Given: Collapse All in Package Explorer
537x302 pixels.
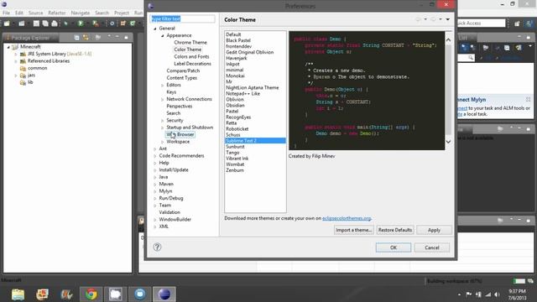Looking at the screenshot, I should click(76, 37).
